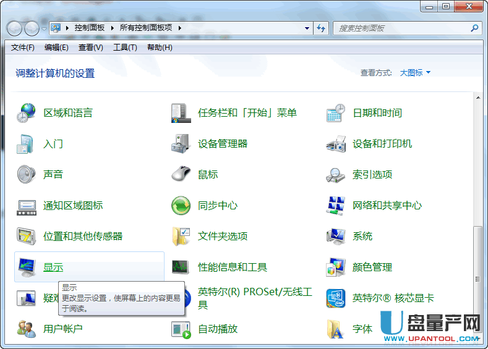Viewport: 488px width, 349px height.
Task: Open the 声音 speaker icon
Action: (x=27, y=175)
